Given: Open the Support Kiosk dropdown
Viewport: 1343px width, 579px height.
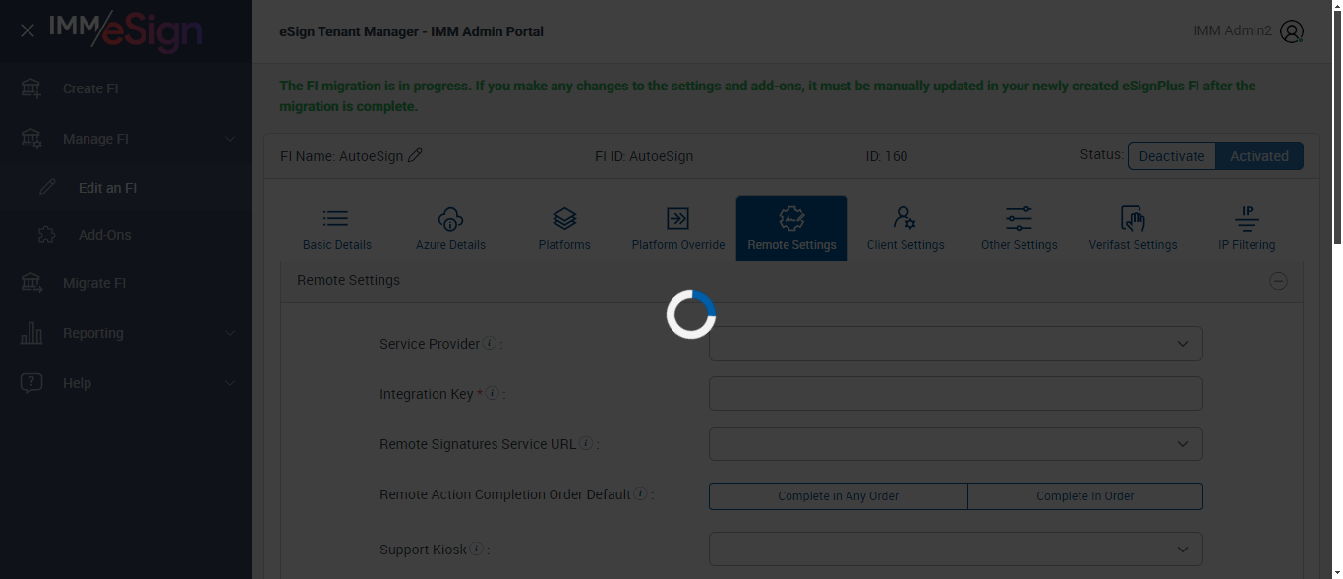Looking at the screenshot, I should pyautogui.click(x=956, y=550).
